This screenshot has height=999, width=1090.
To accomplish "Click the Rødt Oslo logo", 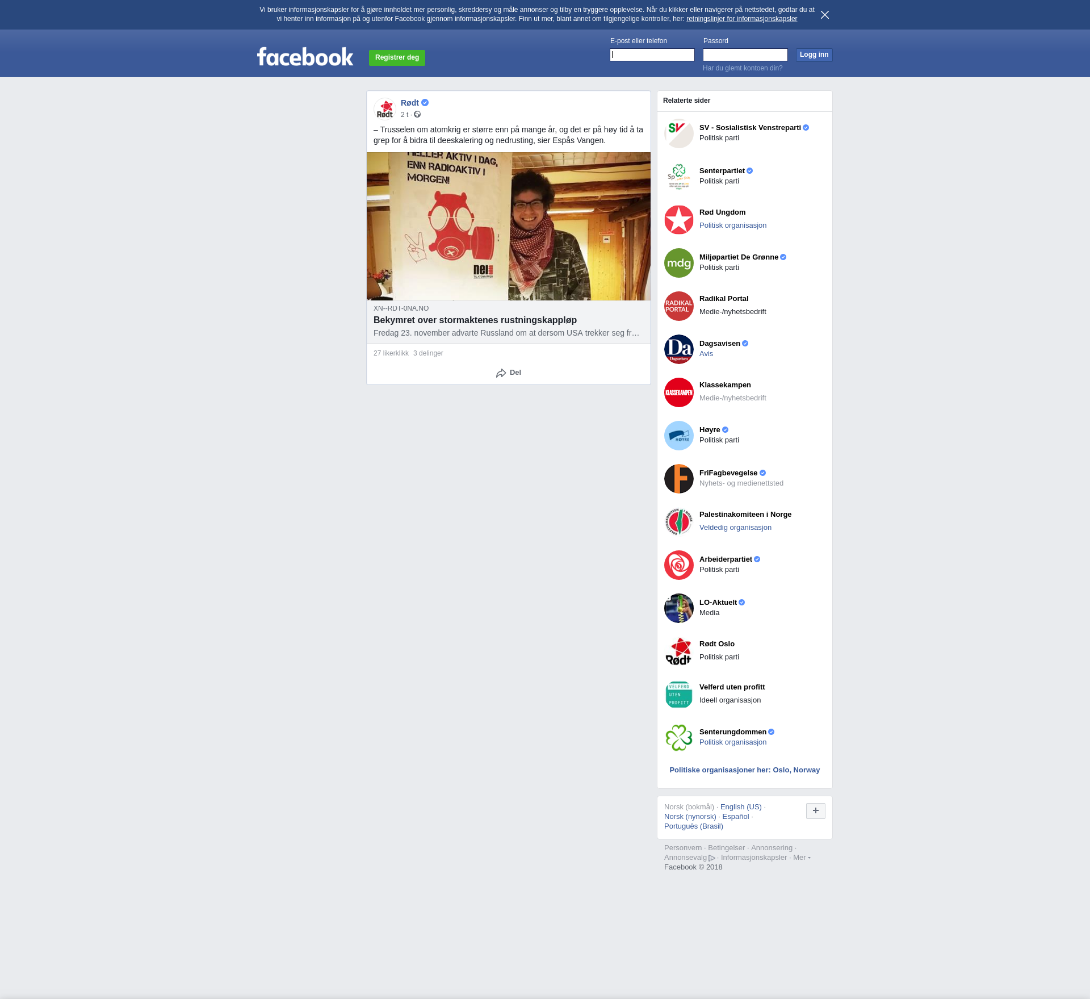I will pyautogui.click(x=679, y=651).
